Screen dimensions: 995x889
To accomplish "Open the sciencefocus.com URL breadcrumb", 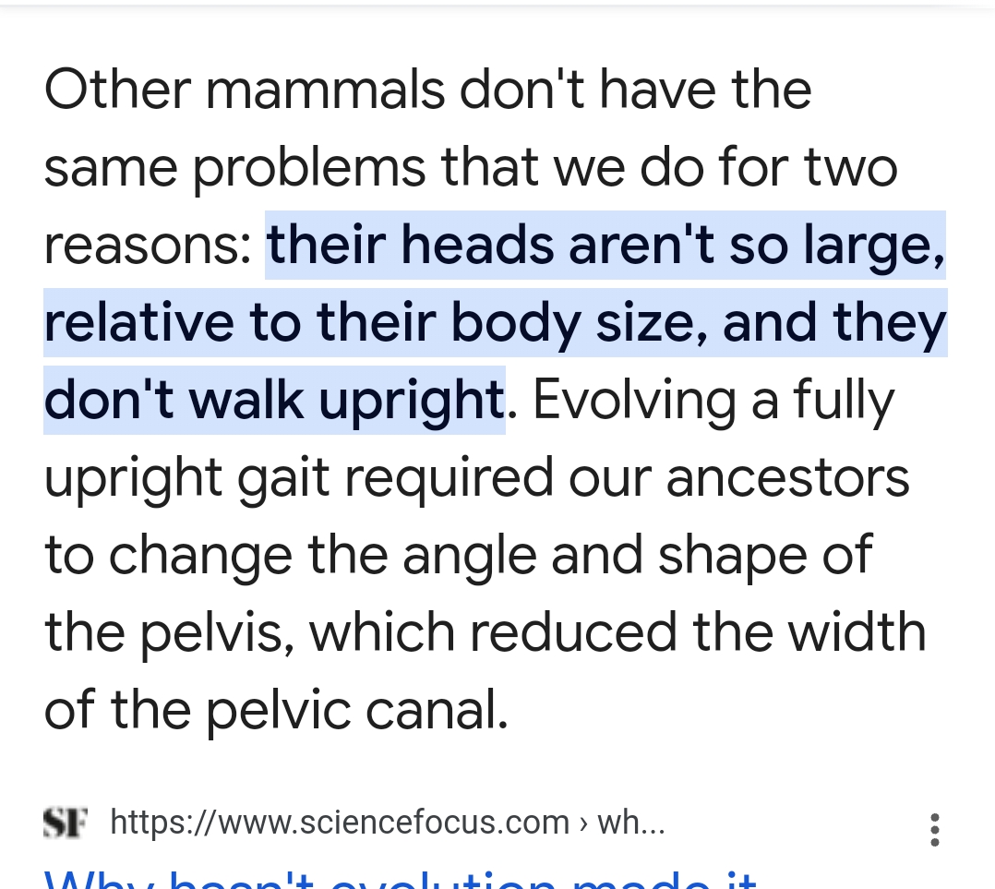I will point(340,822).
